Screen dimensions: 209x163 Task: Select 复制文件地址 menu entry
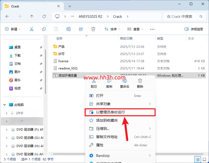pyautogui.click(x=120, y=137)
